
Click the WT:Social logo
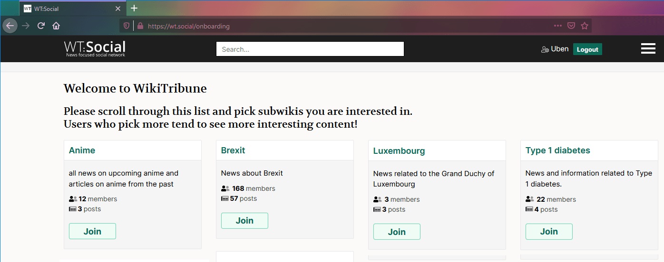click(95, 48)
